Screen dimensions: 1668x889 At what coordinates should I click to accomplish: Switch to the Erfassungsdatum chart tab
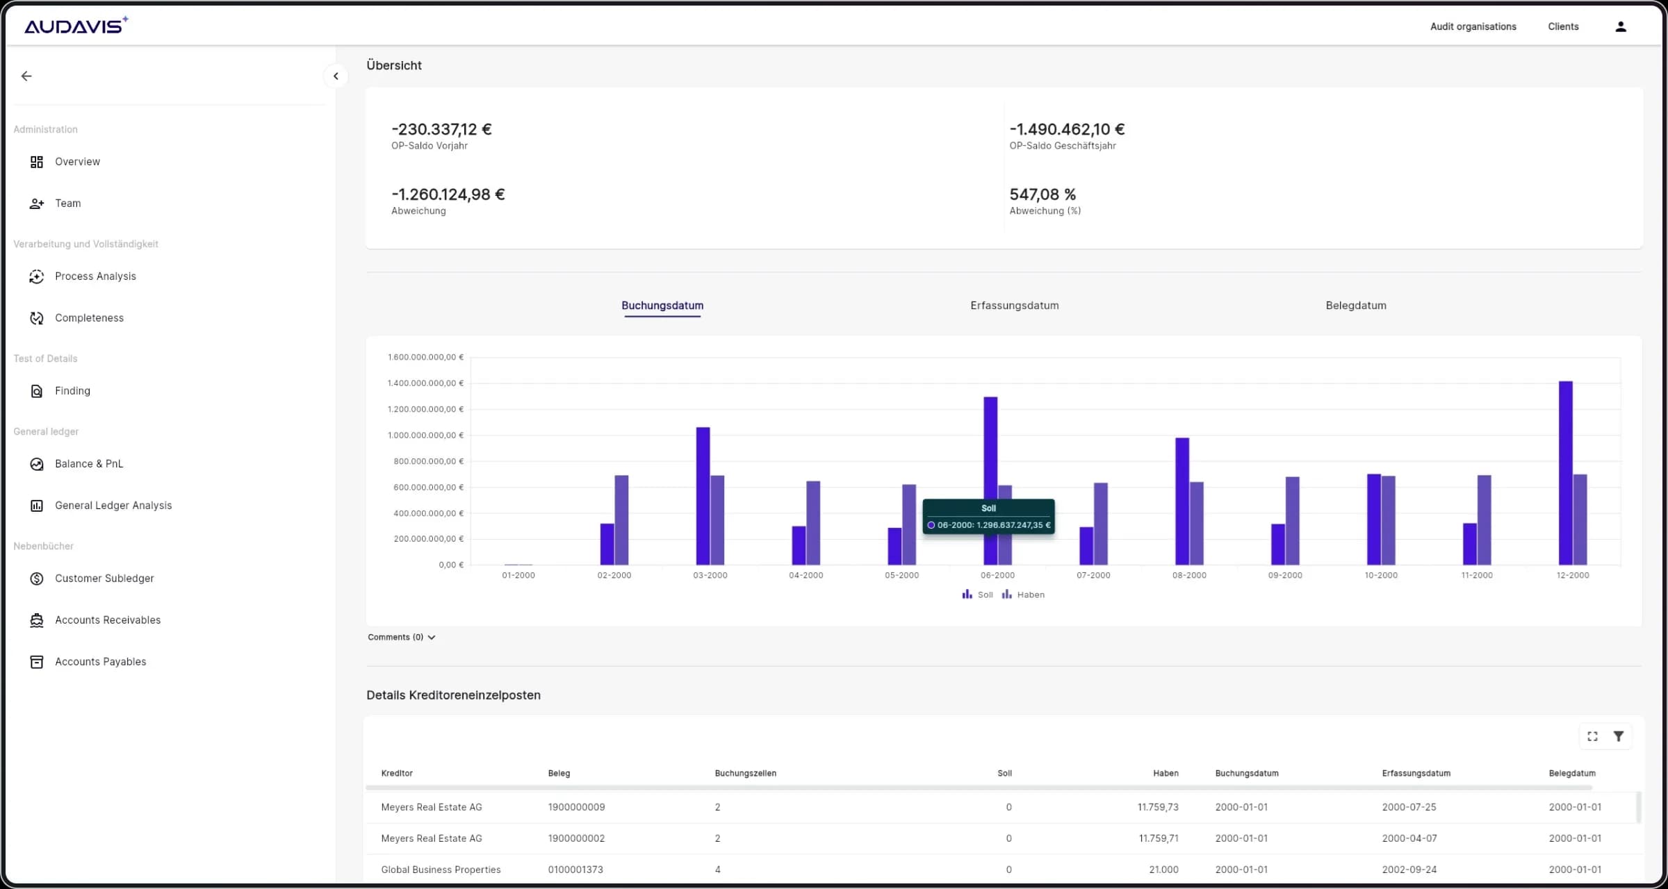1013,305
